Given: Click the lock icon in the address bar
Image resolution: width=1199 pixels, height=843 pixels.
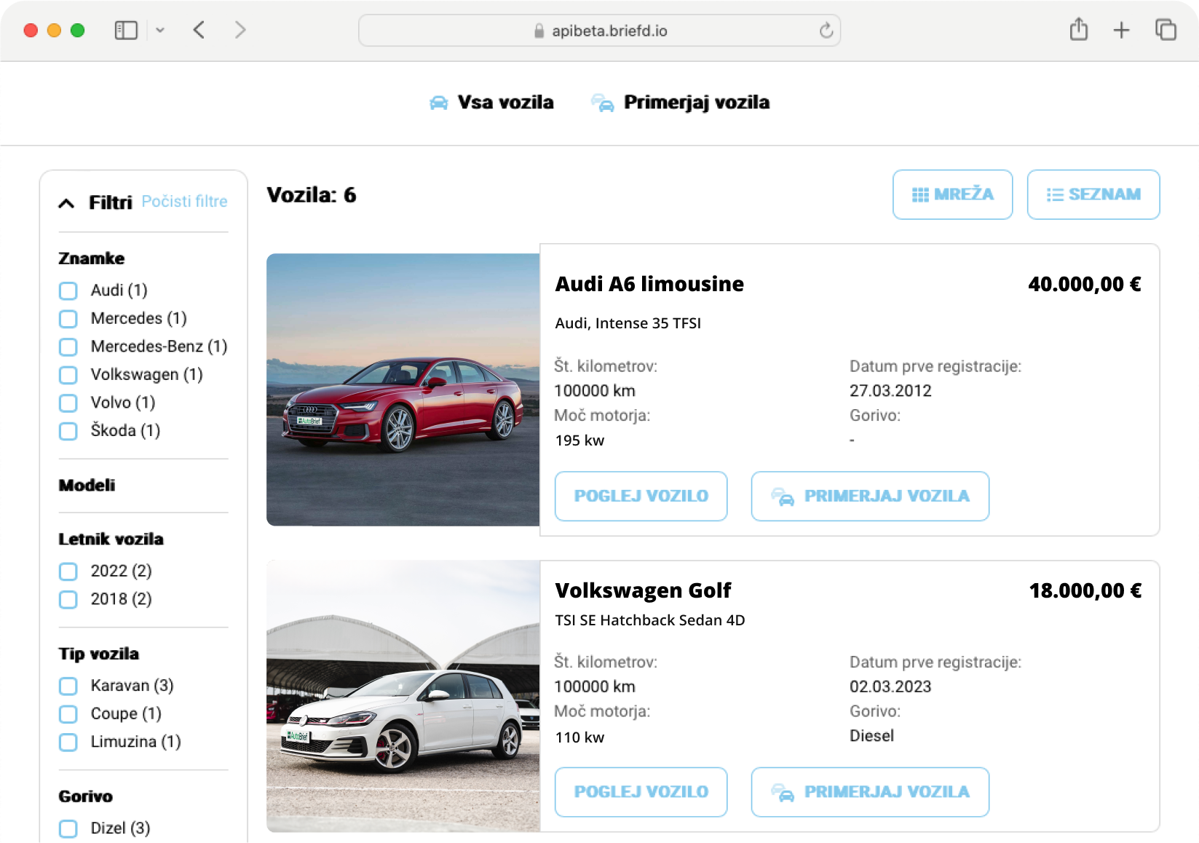Looking at the screenshot, I should pos(539,31).
